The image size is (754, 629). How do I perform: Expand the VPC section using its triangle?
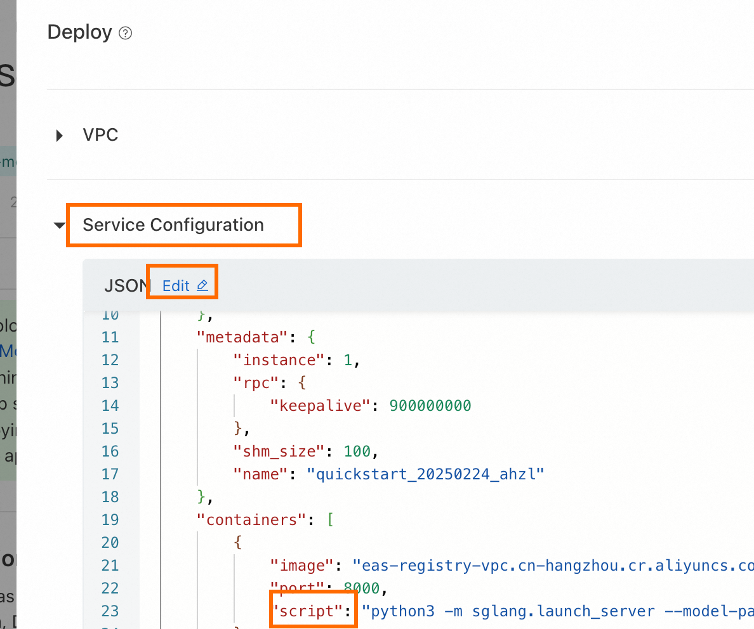(x=60, y=135)
